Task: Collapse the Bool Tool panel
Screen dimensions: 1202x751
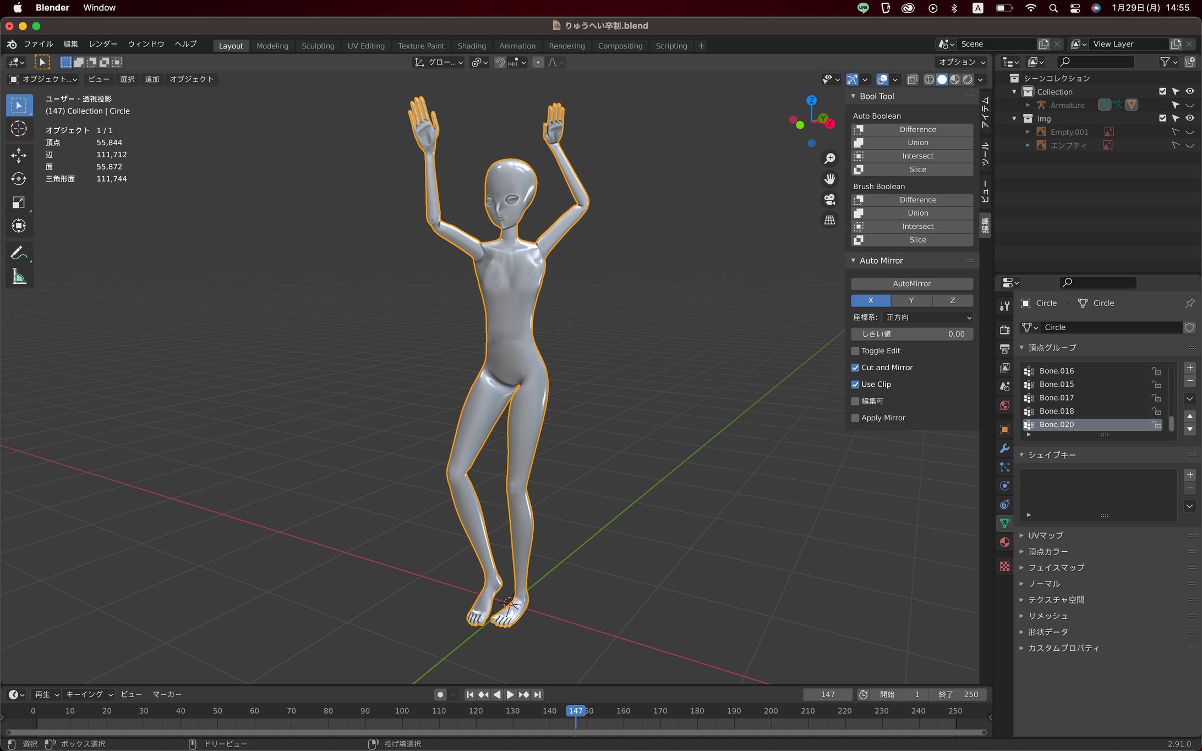Action: (x=853, y=96)
